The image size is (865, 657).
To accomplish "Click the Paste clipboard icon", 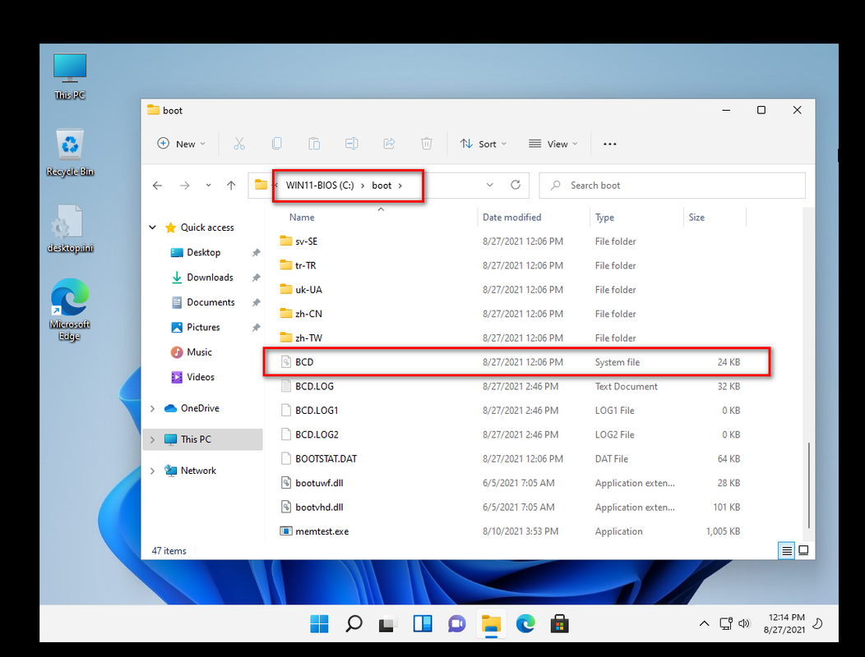I will pos(314,144).
